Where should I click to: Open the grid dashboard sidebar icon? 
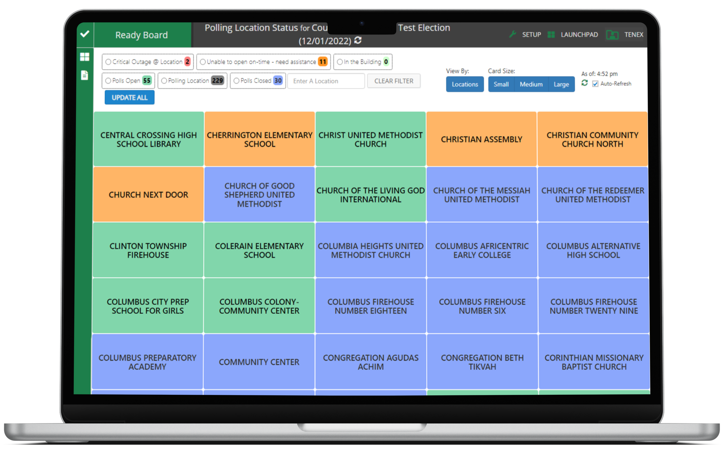click(85, 57)
